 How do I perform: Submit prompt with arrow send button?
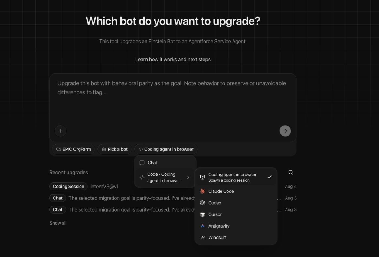[x=285, y=131]
